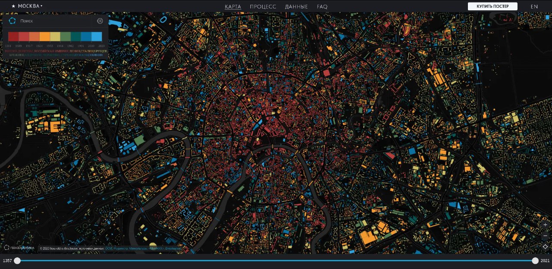Locate me using the crosshair icon
The width and height of the screenshot is (552, 269).
[x=545, y=247]
